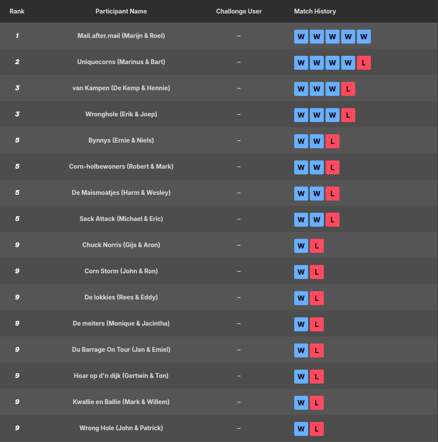The width and height of the screenshot is (438, 442).
Task: Click the first W badge for Wronghole
Action: tap(301, 115)
